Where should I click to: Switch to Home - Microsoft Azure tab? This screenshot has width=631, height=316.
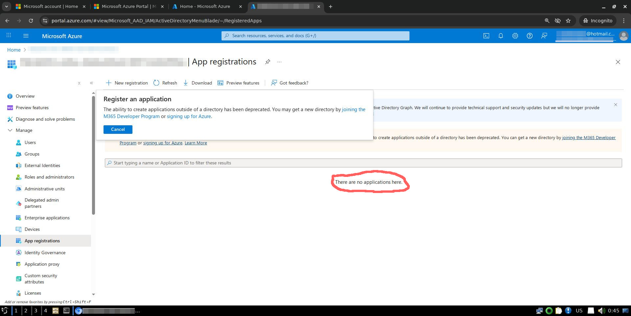point(207,6)
